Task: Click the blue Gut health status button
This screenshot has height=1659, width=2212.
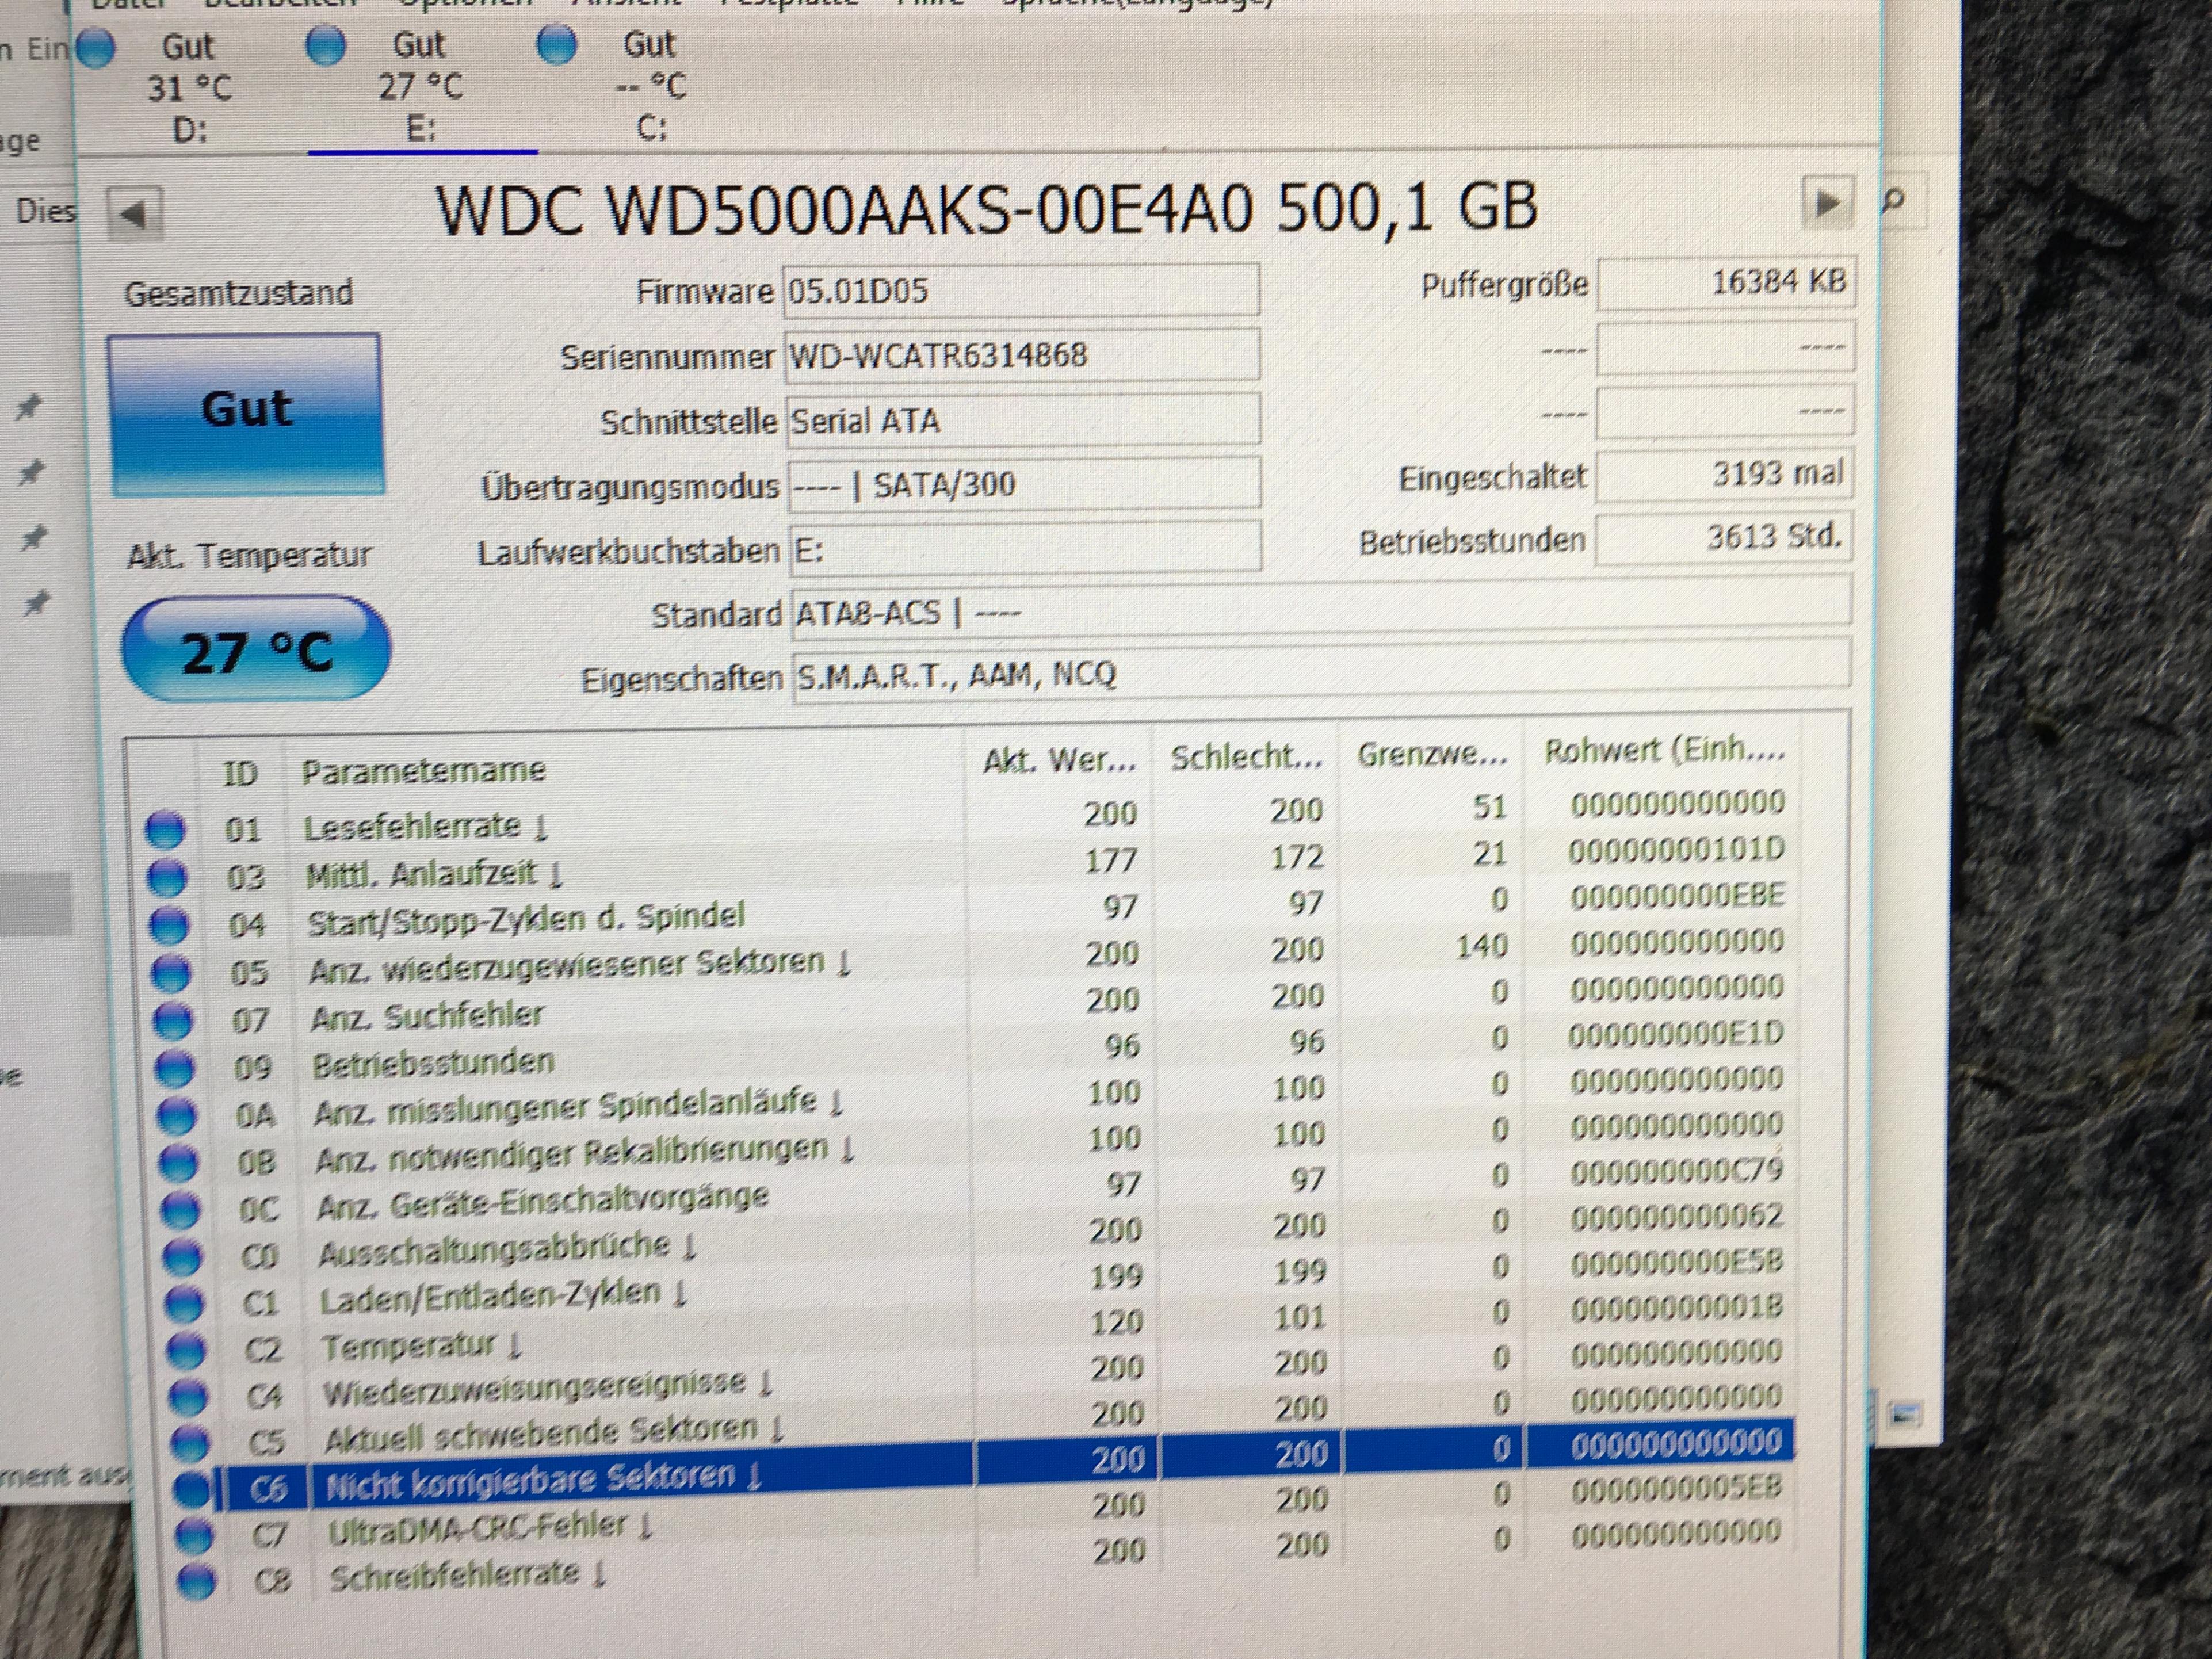Action: pyautogui.click(x=246, y=414)
